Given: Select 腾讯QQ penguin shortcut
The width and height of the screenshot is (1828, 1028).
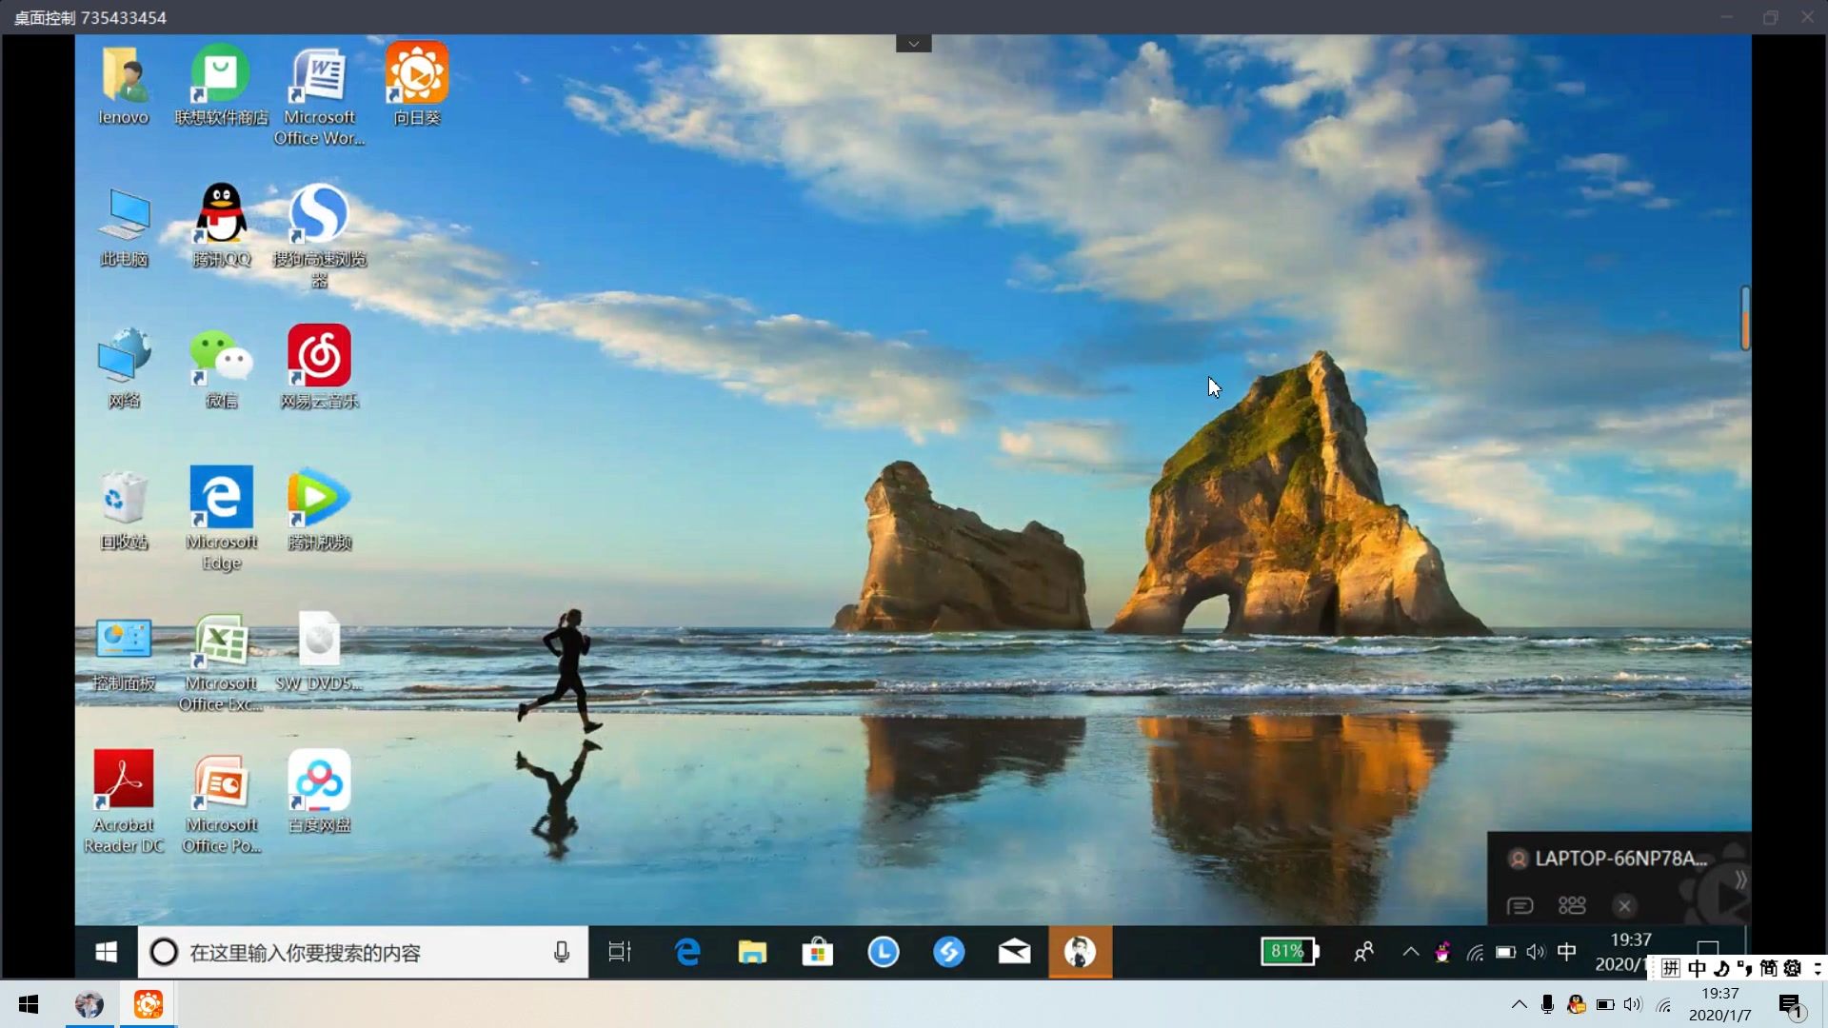Looking at the screenshot, I should (221, 227).
